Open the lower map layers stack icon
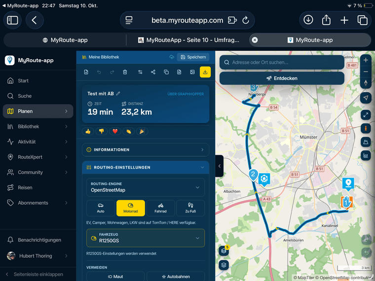Image resolution: width=375 pixels, height=281 pixels. pyautogui.click(x=224, y=265)
